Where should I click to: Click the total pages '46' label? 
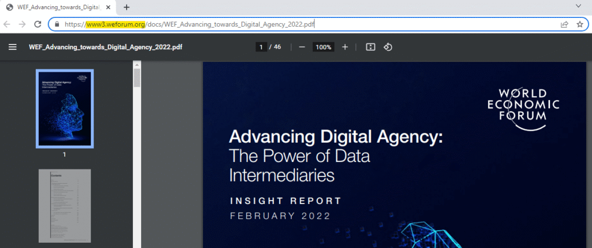[x=277, y=47]
